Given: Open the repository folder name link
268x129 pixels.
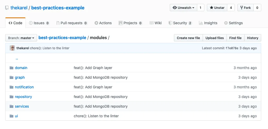Looking at the screenshot, I should pyautogui.click(x=24, y=97).
